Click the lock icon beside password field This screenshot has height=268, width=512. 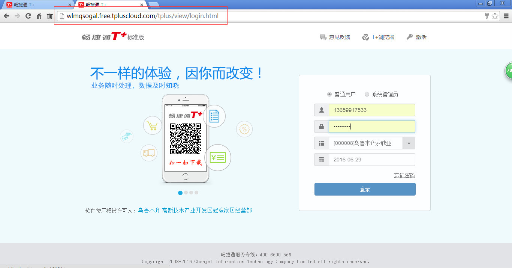coord(322,126)
